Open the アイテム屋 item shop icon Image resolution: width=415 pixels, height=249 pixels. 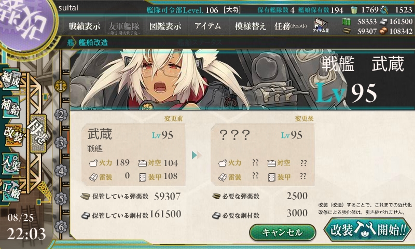[x=321, y=26]
